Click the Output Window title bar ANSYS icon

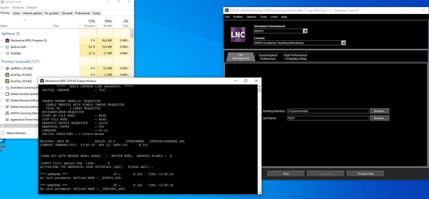pos(41,81)
